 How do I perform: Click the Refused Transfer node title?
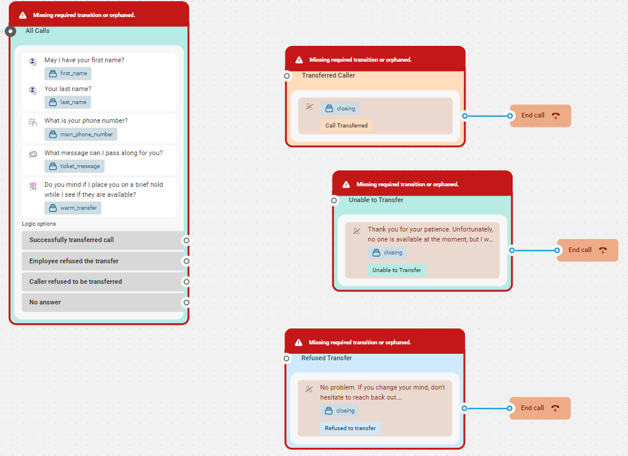click(327, 358)
